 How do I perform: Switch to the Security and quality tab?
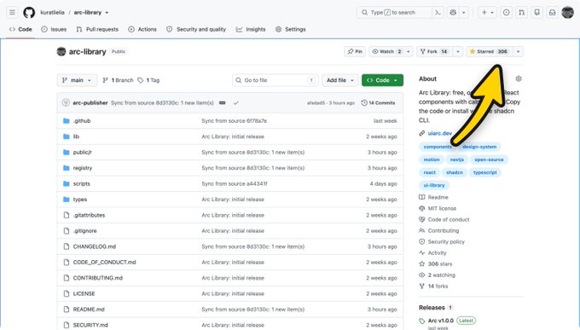click(x=196, y=29)
